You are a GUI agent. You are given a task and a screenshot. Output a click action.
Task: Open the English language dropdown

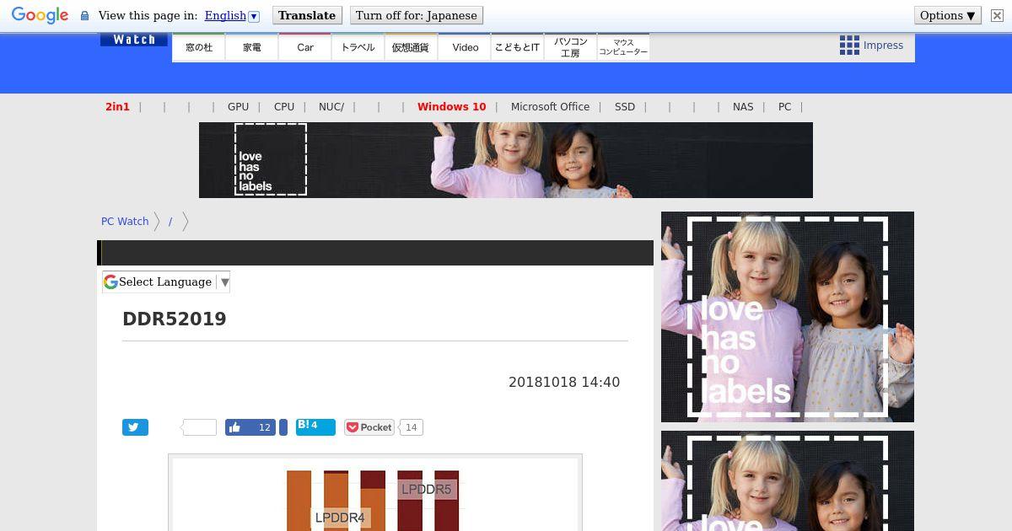232,15
